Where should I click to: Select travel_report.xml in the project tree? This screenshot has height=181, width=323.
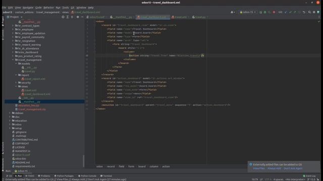click(35, 79)
